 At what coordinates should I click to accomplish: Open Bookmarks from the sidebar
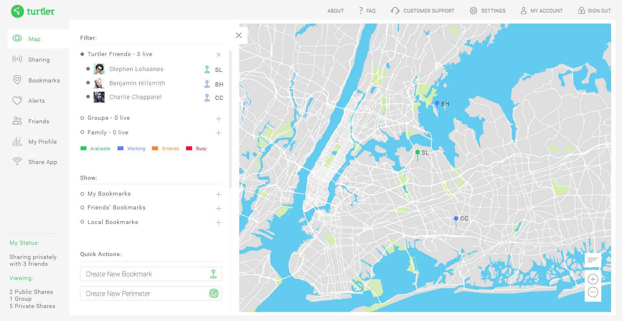click(x=44, y=80)
